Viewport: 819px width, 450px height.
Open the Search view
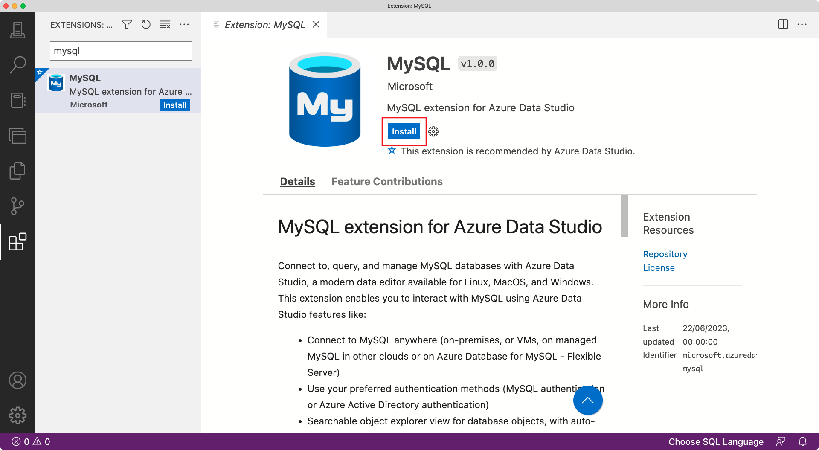[x=17, y=64]
